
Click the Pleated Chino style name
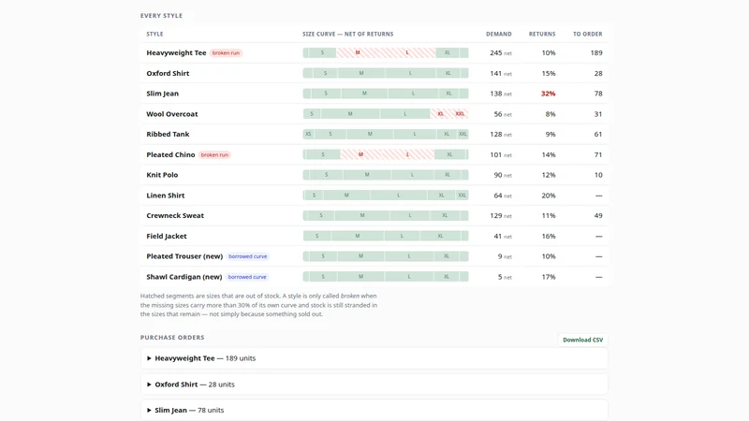coord(170,154)
